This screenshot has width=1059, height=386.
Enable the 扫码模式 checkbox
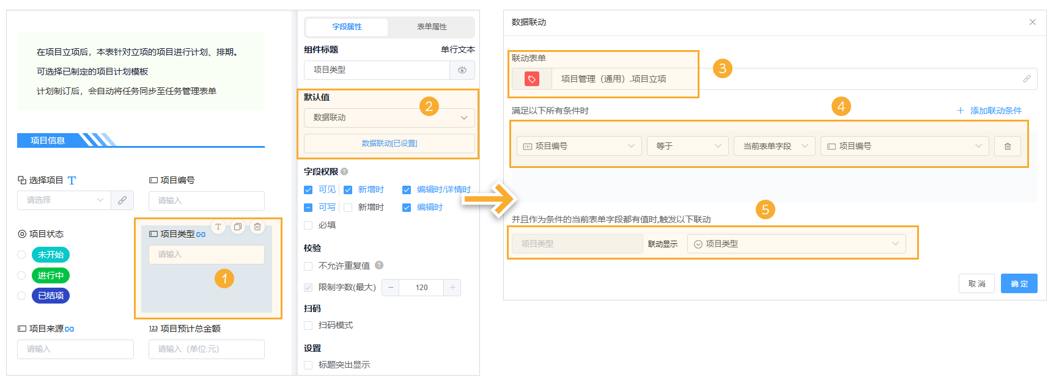click(308, 326)
